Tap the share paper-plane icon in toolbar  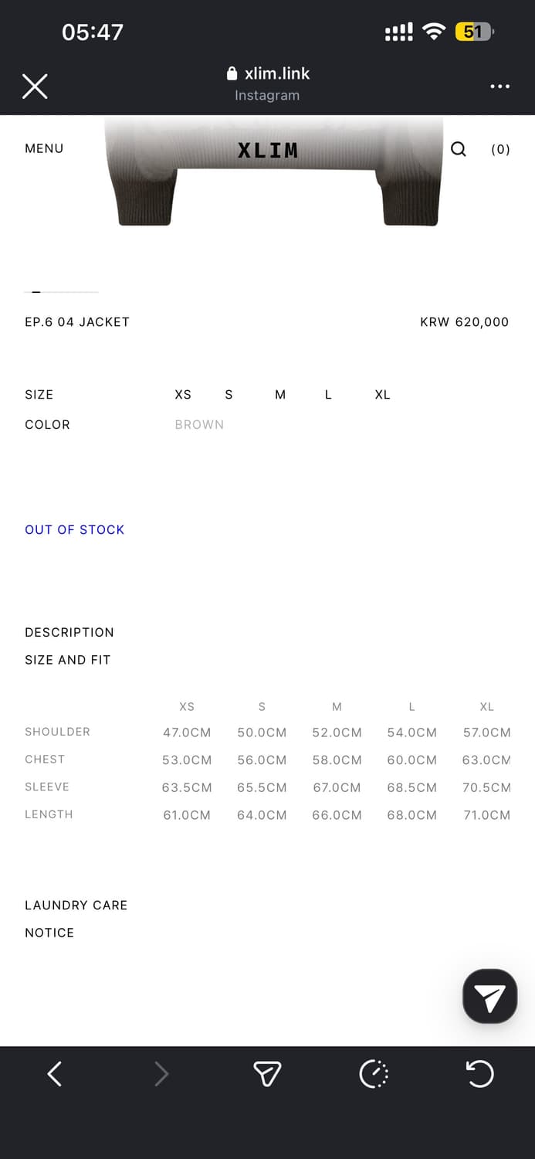267,1073
